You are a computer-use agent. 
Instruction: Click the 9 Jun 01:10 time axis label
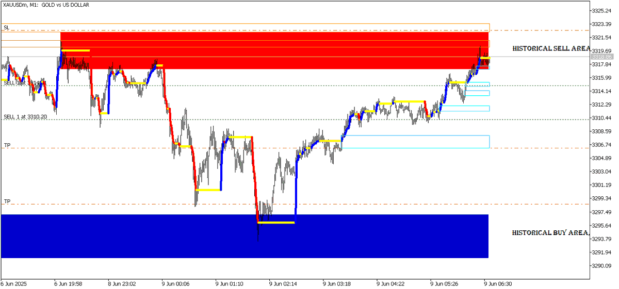pyautogui.click(x=229, y=283)
